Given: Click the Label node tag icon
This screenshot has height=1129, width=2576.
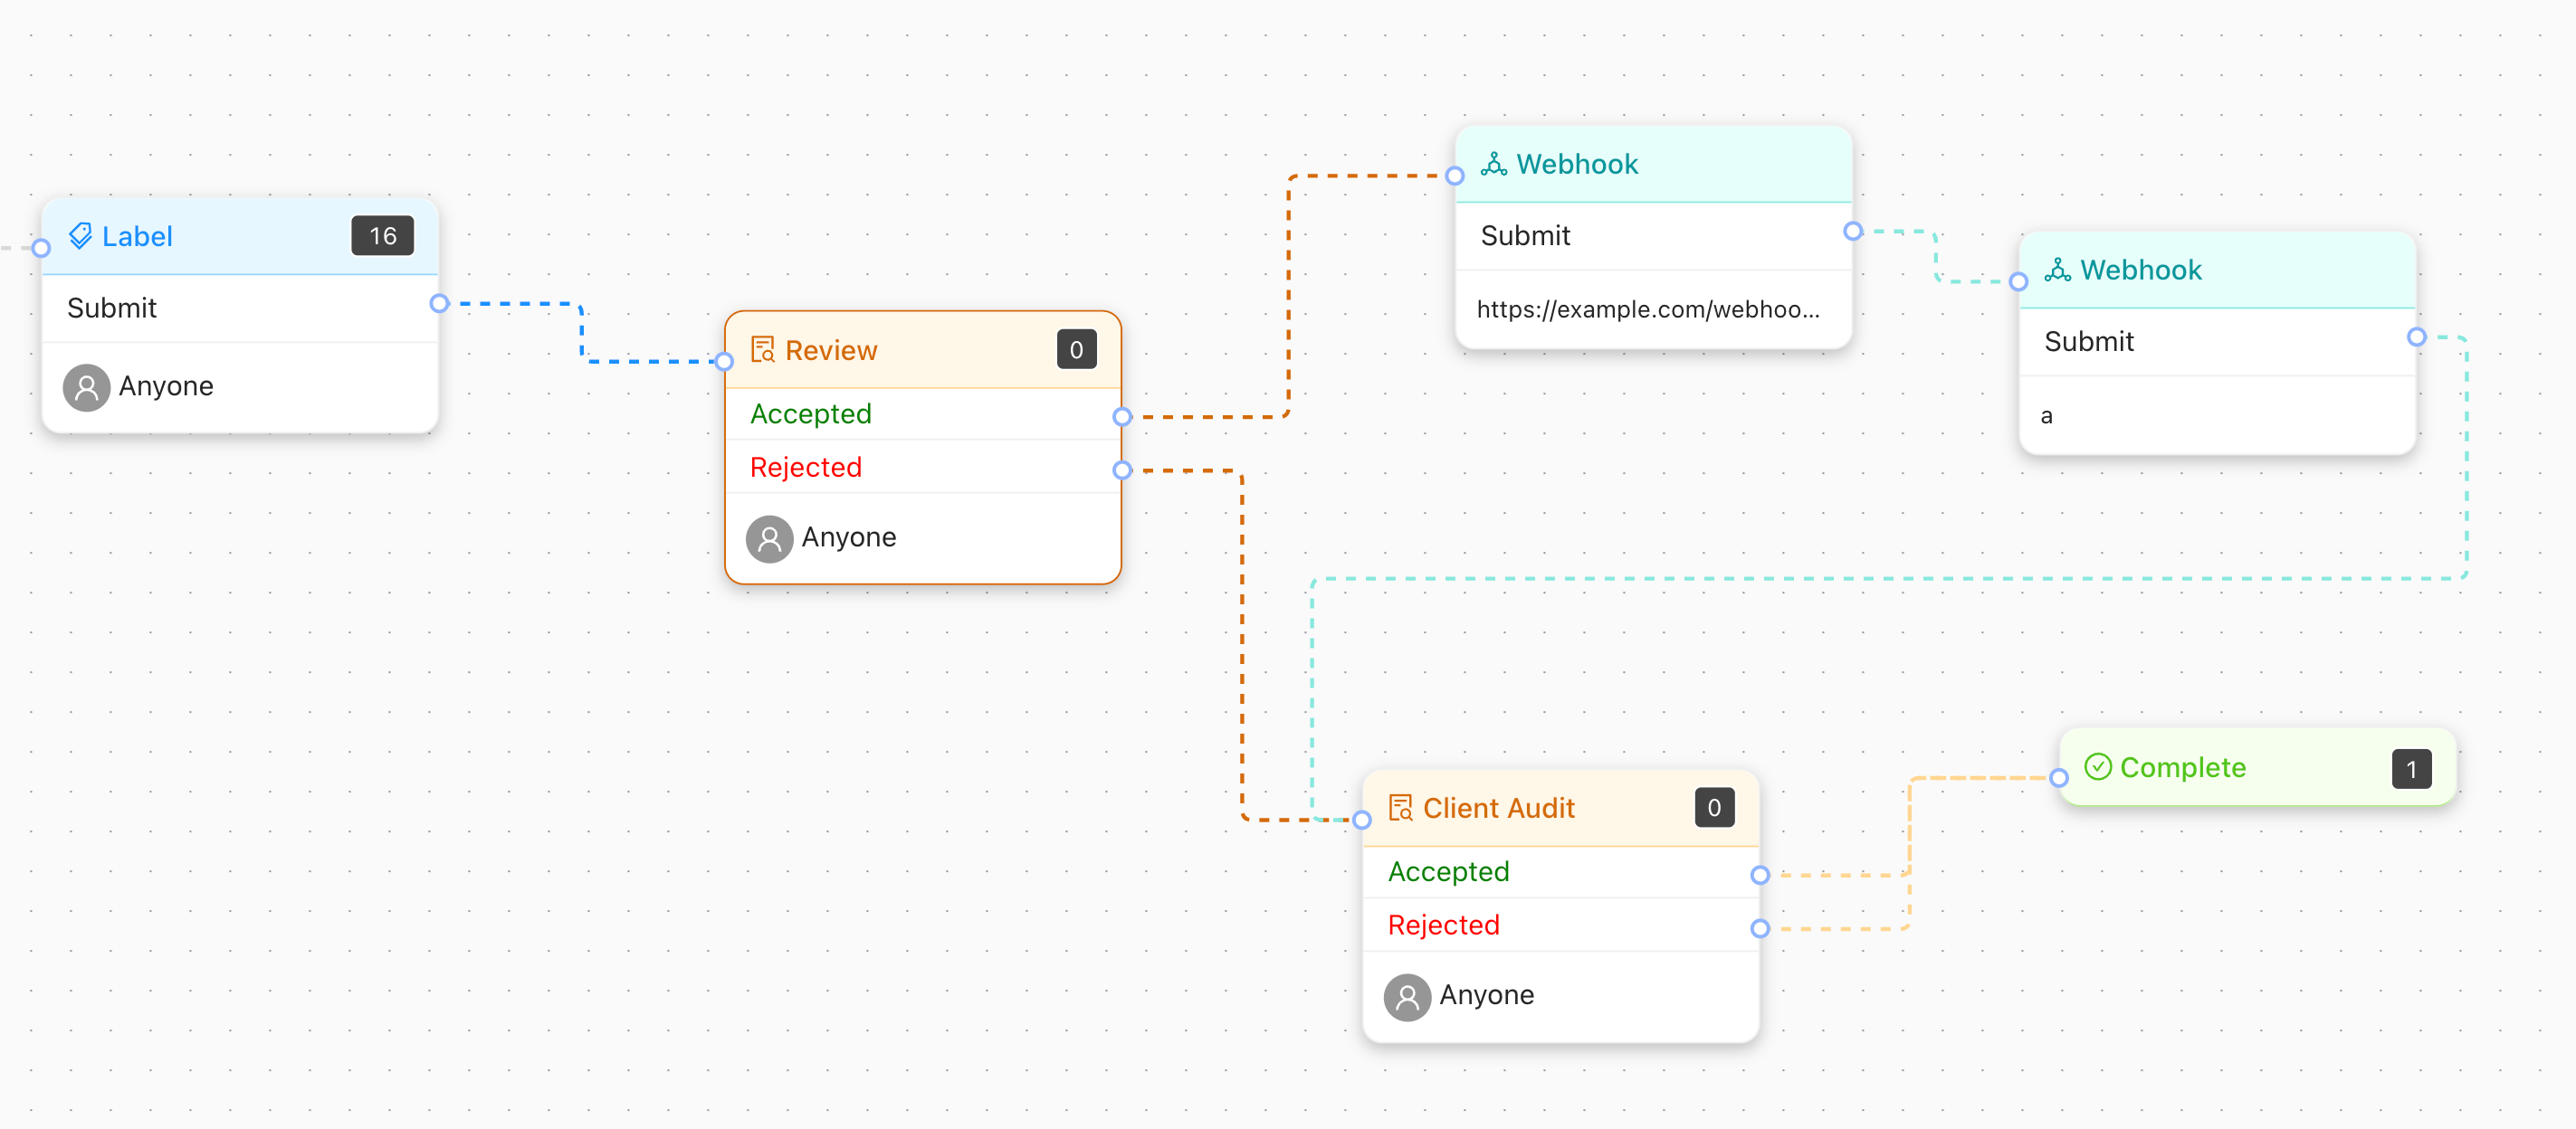Looking at the screenshot, I should click(x=81, y=236).
